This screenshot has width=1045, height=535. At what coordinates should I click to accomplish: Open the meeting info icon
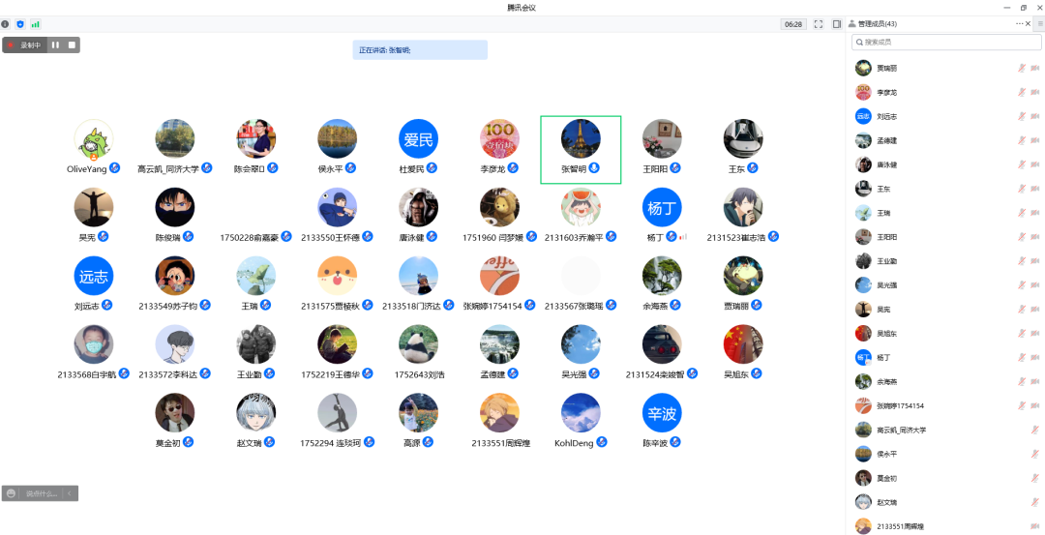[x=6, y=23]
